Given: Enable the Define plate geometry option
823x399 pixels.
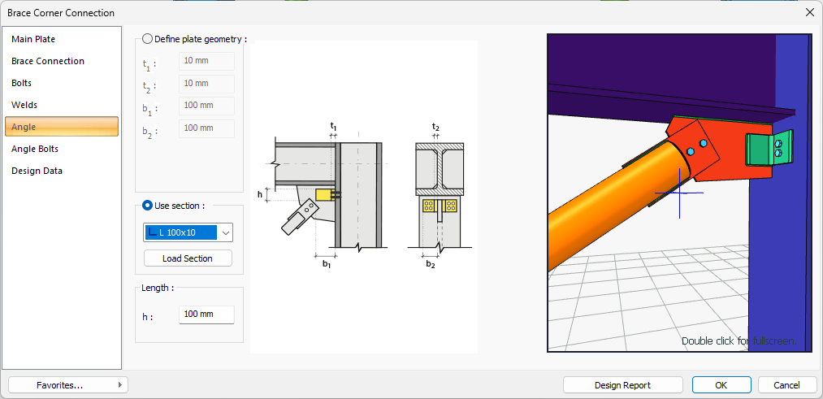Looking at the screenshot, I should coord(147,38).
